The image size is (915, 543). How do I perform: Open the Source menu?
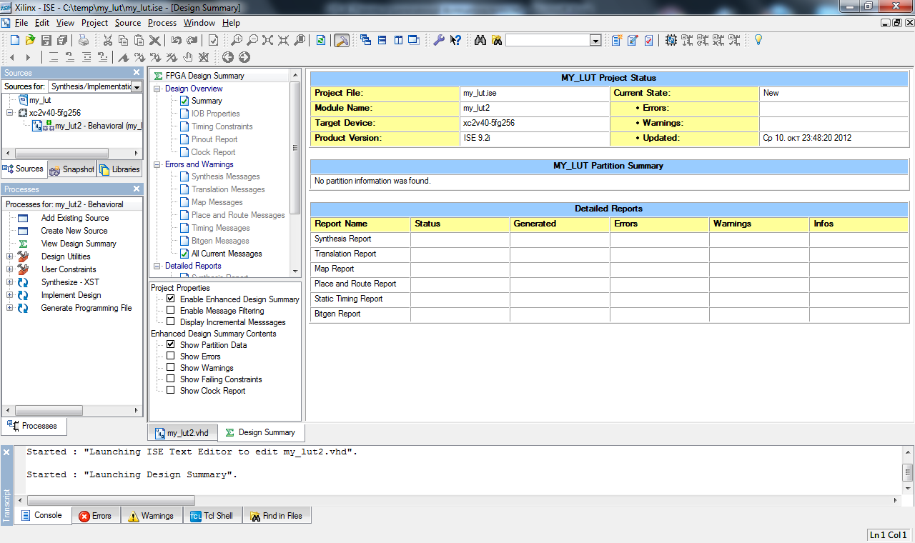pyautogui.click(x=128, y=23)
